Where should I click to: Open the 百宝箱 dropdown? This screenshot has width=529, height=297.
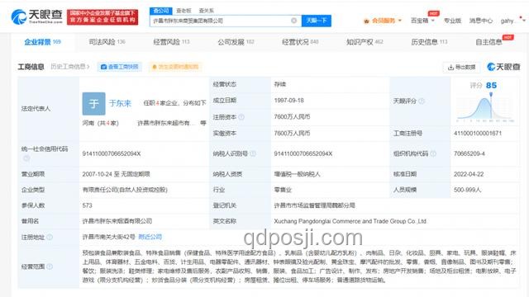(x=422, y=21)
